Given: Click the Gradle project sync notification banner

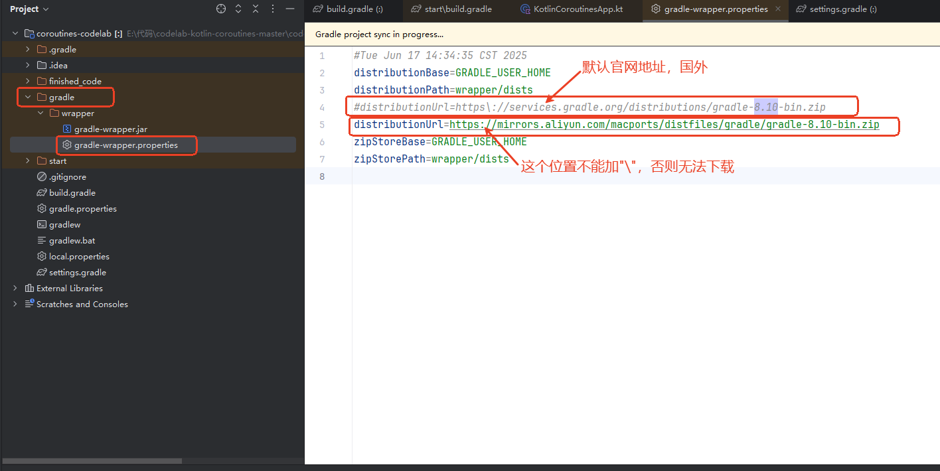Looking at the screenshot, I should click(622, 34).
